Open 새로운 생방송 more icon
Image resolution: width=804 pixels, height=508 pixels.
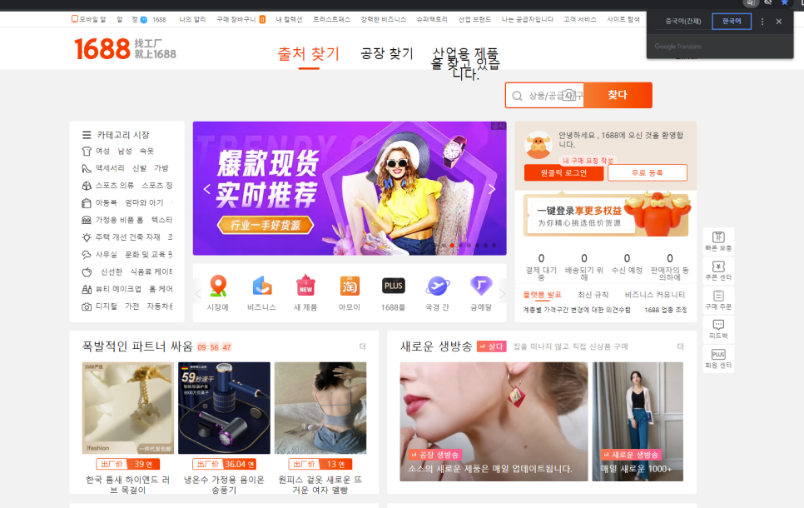pos(681,347)
